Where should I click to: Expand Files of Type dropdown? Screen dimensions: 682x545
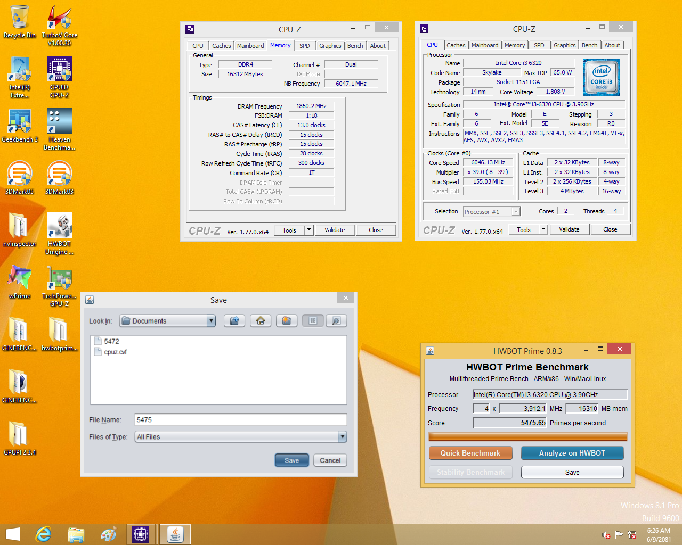pos(343,436)
